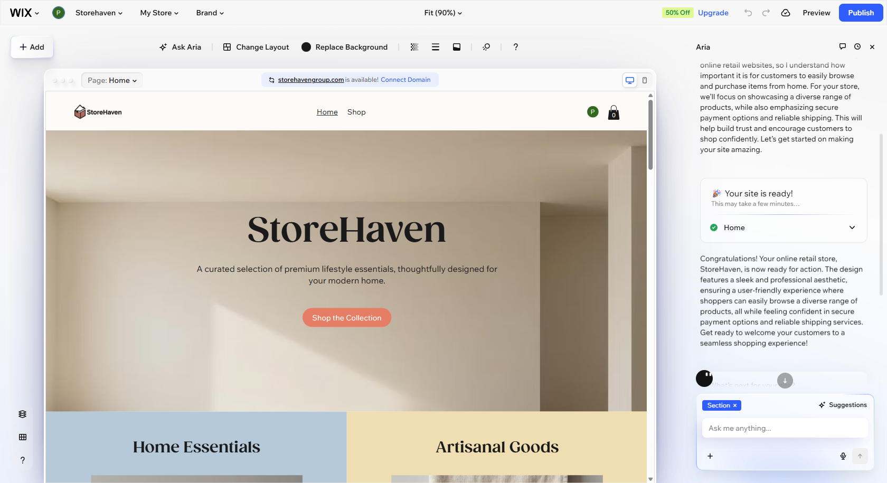Undo the last action
887x483 pixels.
pyautogui.click(x=748, y=13)
